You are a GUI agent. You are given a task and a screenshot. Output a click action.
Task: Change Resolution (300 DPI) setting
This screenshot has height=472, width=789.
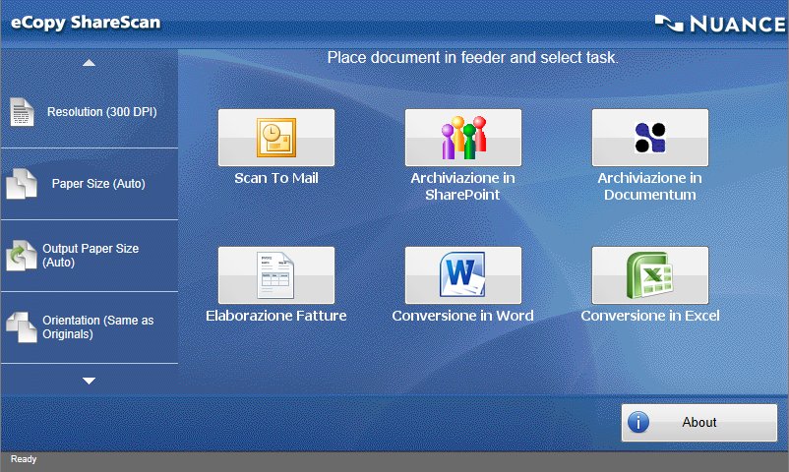90,112
